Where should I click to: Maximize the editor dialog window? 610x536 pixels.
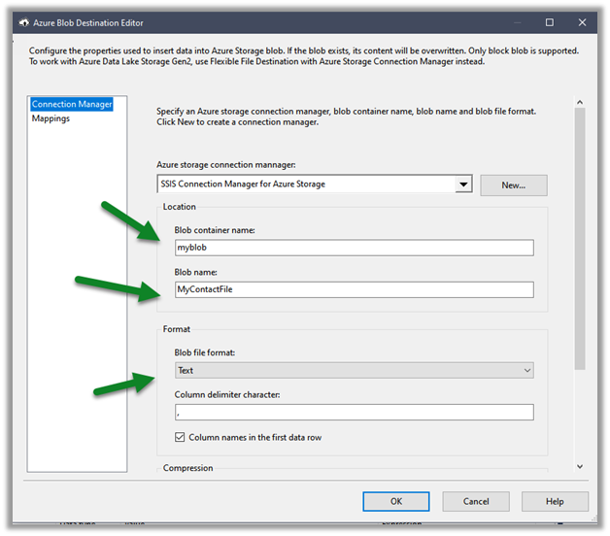point(550,21)
